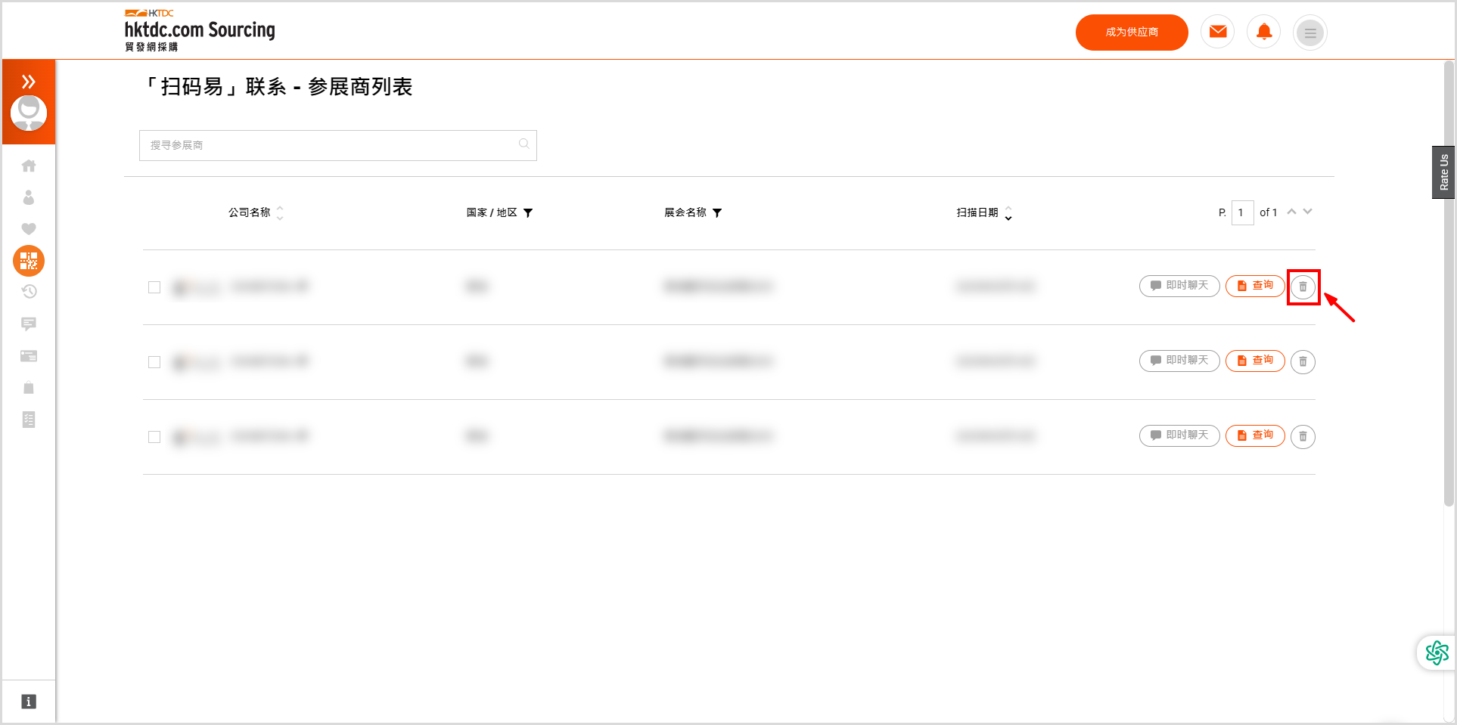
Task: Open the mail envelope icon in header
Action: 1218,33
